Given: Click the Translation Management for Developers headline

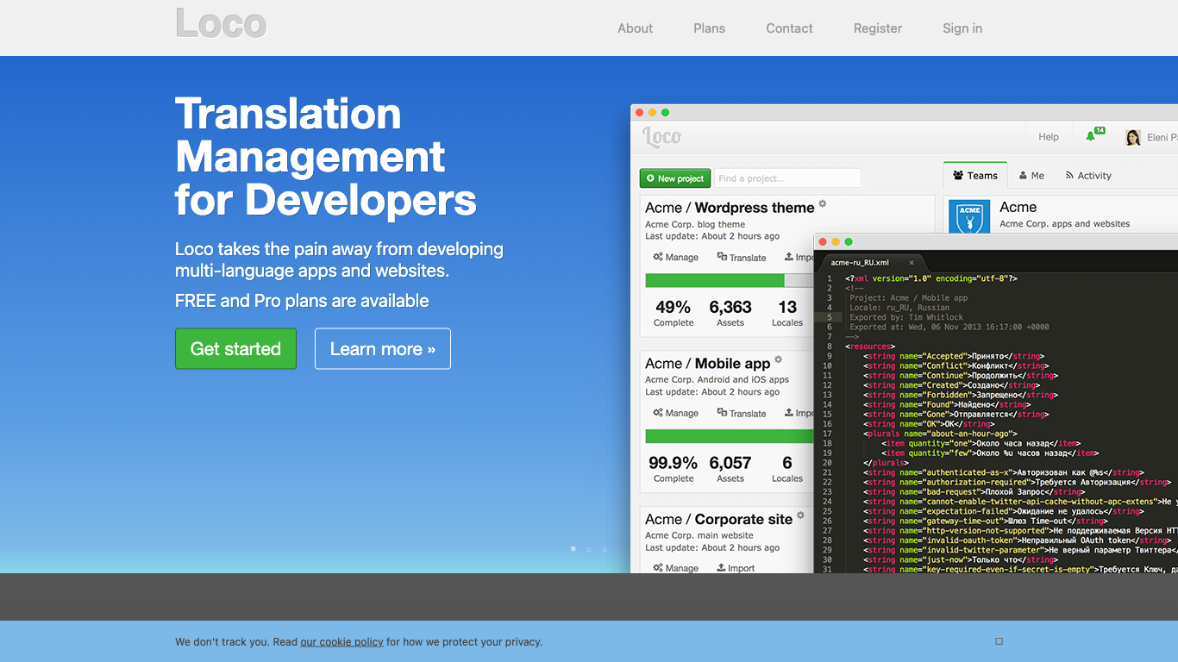Looking at the screenshot, I should click(x=326, y=157).
